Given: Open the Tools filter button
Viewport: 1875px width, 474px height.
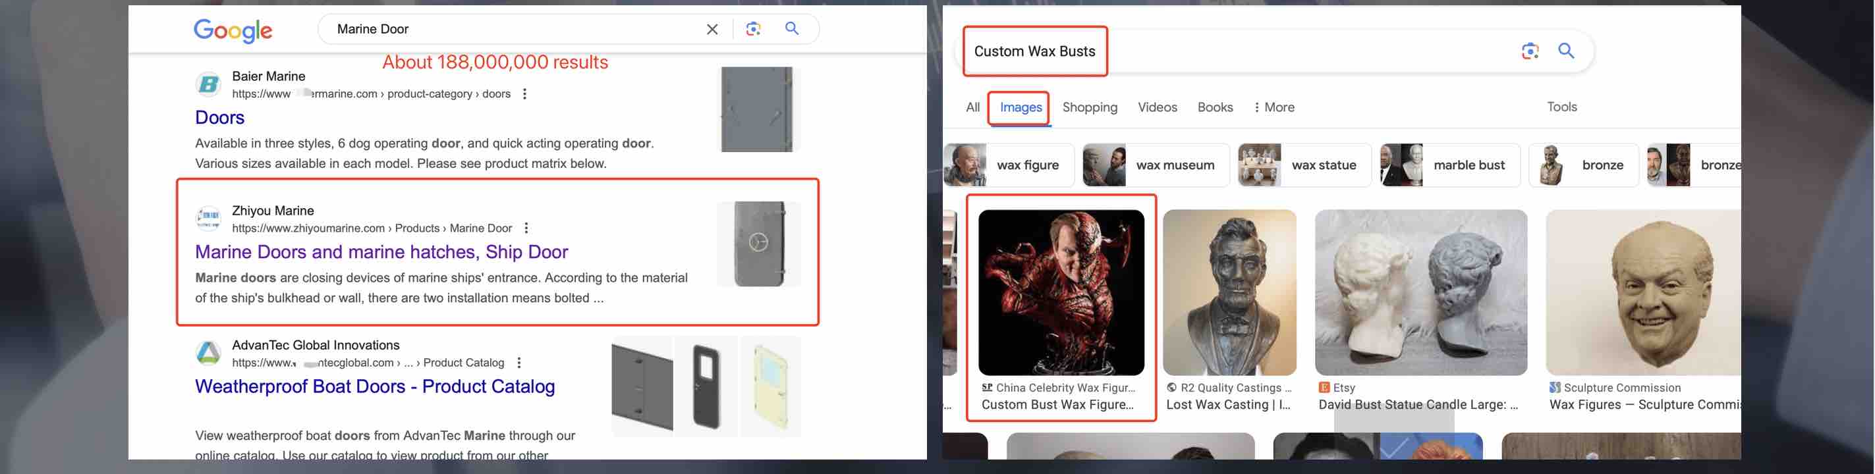Looking at the screenshot, I should 1562,107.
